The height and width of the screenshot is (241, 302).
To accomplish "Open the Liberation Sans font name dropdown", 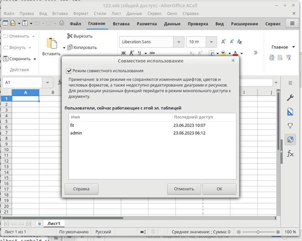I will pyautogui.click(x=179, y=42).
